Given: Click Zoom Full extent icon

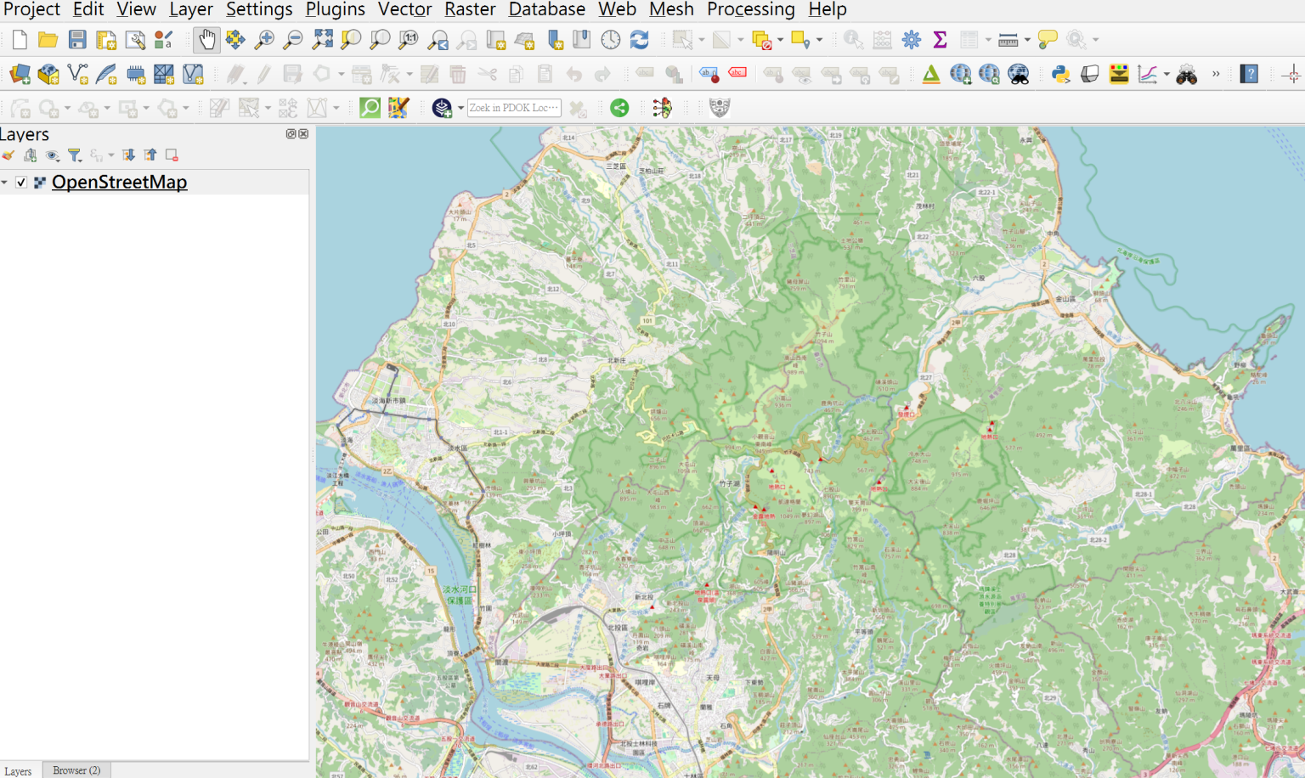Looking at the screenshot, I should pos(322,40).
